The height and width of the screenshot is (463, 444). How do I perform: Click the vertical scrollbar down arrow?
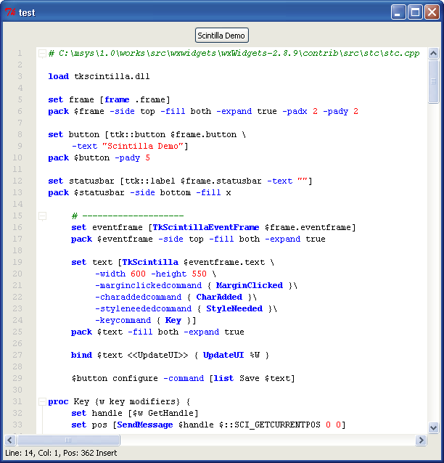pos(433,427)
